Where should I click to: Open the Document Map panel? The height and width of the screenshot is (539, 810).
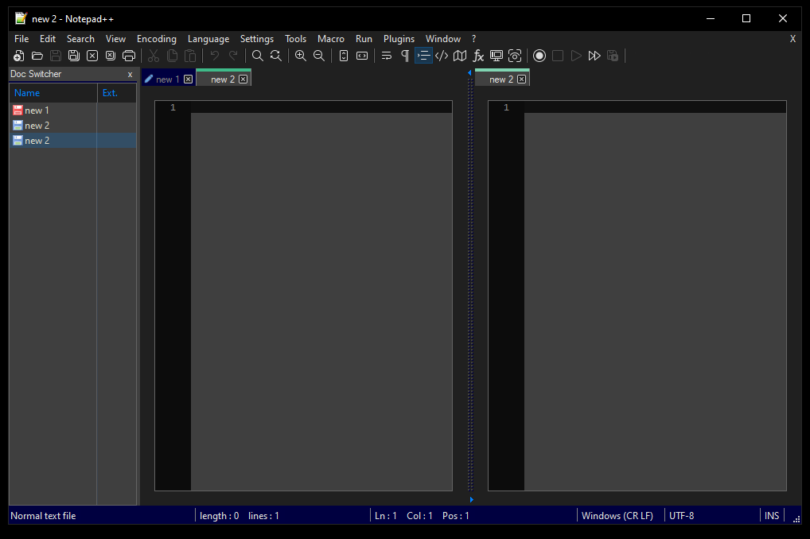click(x=460, y=56)
